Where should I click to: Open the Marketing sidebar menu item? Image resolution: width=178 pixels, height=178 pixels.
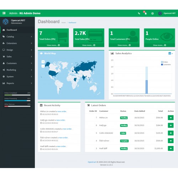tap(17, 70)
